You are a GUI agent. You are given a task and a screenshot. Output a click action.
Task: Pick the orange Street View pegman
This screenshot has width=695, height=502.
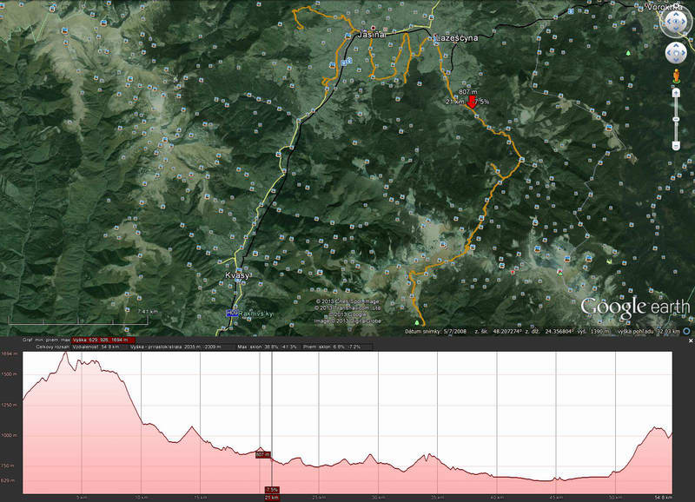pyautogui.click(x=677, y=76)
